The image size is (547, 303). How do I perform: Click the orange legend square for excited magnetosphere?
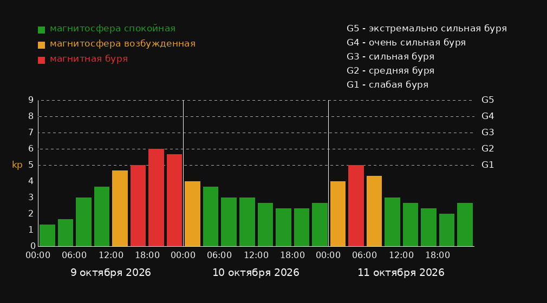(42, 45)
